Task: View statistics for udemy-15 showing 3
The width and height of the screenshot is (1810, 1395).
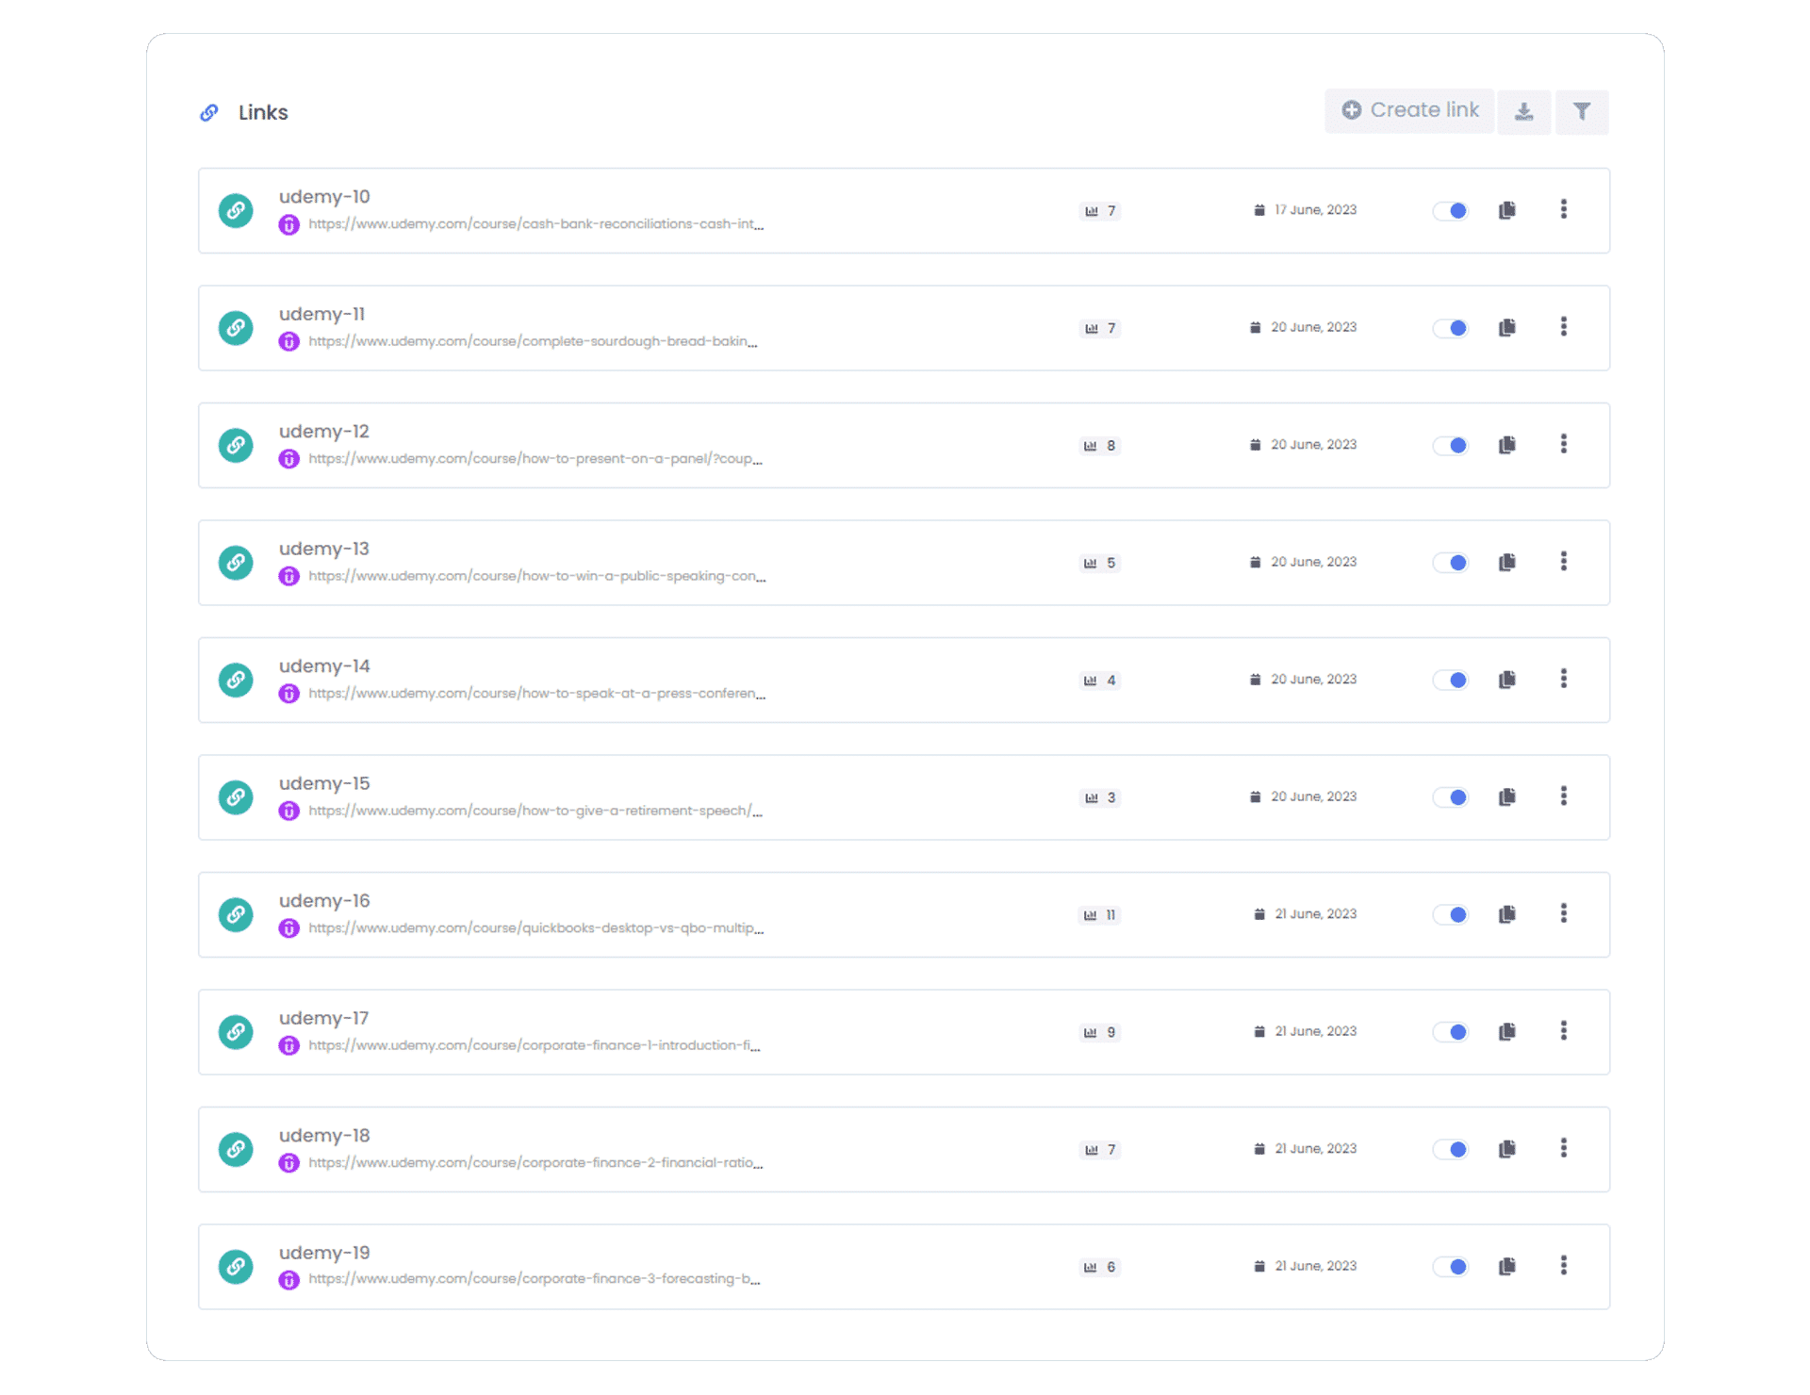Action: pos(1100,797)
